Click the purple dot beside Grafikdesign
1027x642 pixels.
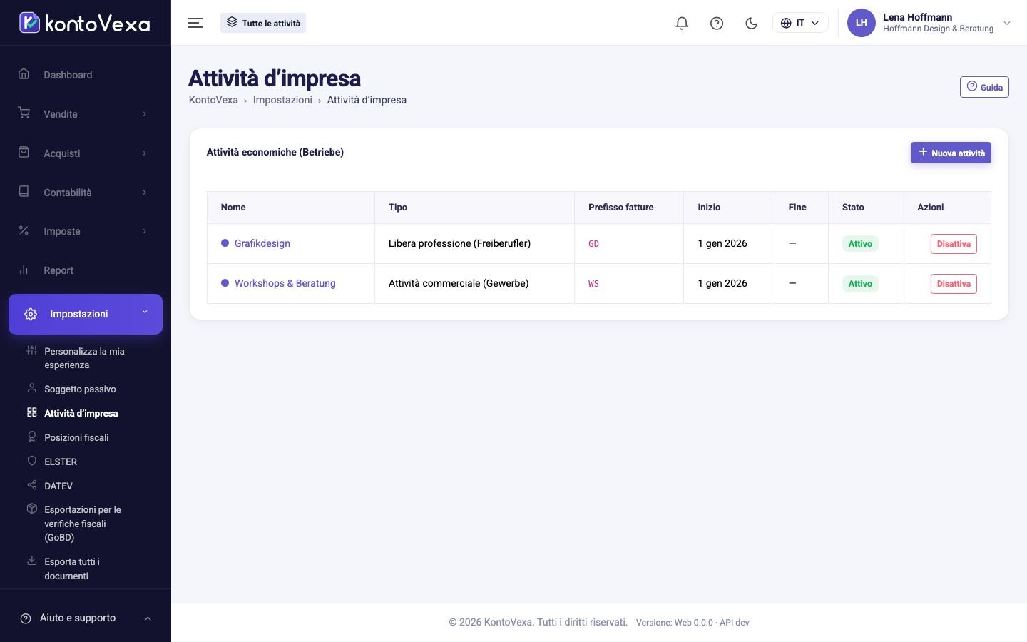[225, 243]
